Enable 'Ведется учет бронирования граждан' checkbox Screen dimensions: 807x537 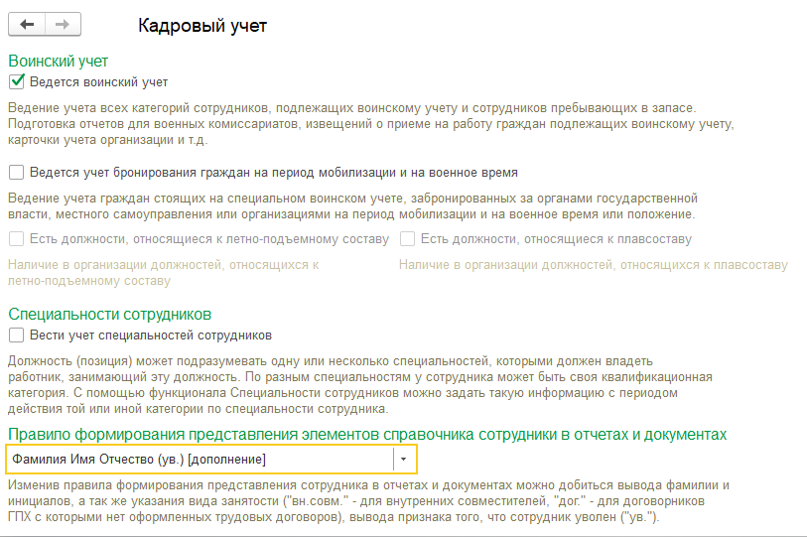pos(17,172)
